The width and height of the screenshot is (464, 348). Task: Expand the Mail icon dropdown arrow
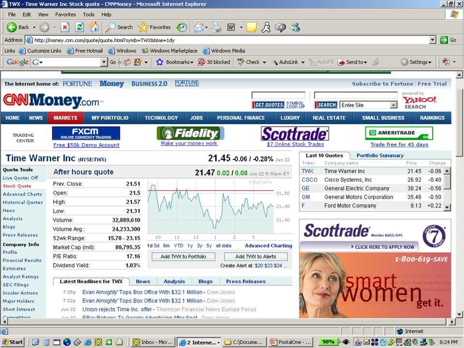[x=206, y=28]
